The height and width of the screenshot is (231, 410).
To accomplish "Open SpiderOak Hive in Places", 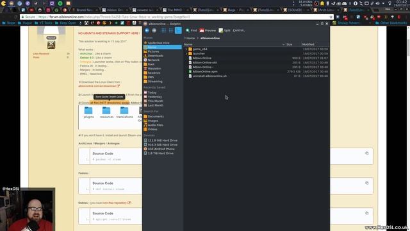I will [162, 43].
